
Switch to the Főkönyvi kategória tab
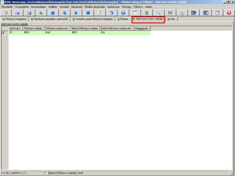[x=14, y=19]
